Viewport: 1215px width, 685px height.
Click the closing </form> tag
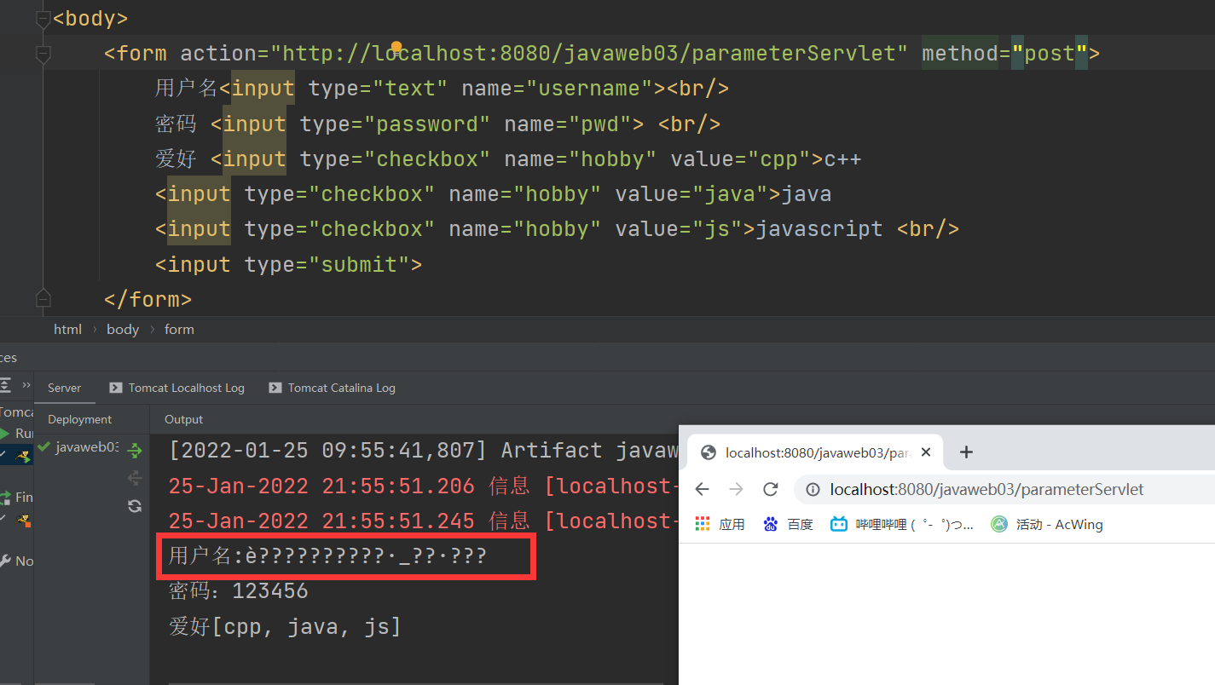[x=148, y=300]
